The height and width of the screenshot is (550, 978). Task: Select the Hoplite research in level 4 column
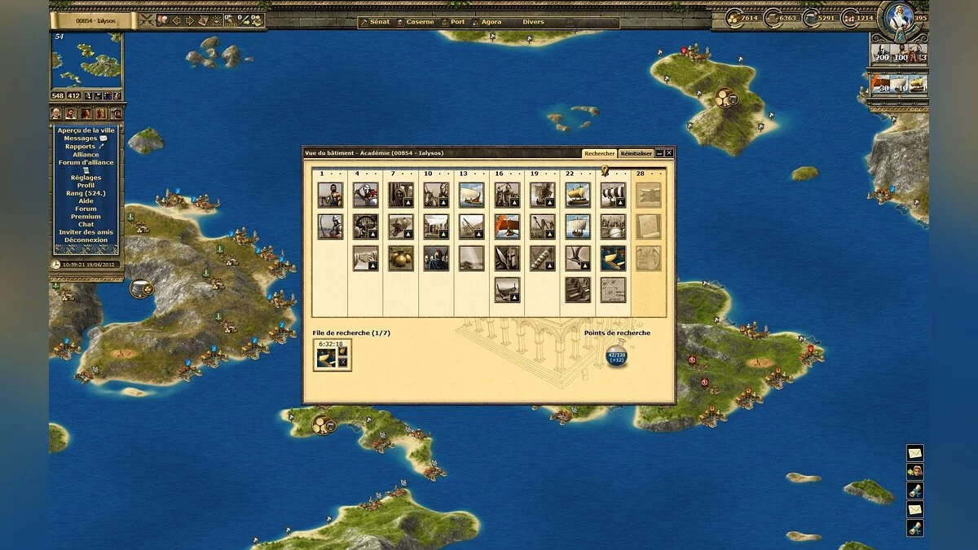coord(366,195)
